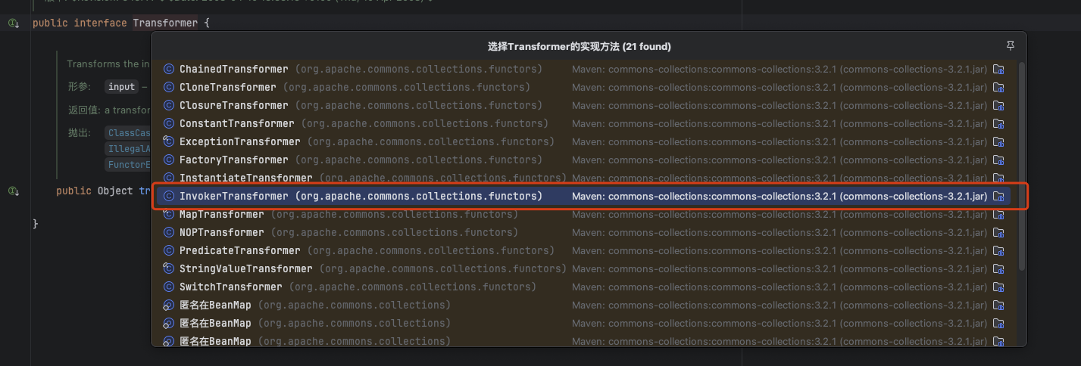This screenshot has height=366, width=1081.
Task: Select InvokerTransformer from the implementations list
Action: click(234, 196)
